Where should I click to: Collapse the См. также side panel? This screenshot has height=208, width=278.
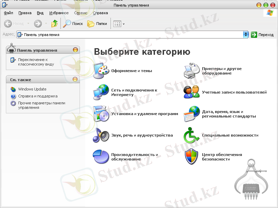point(75,79)
